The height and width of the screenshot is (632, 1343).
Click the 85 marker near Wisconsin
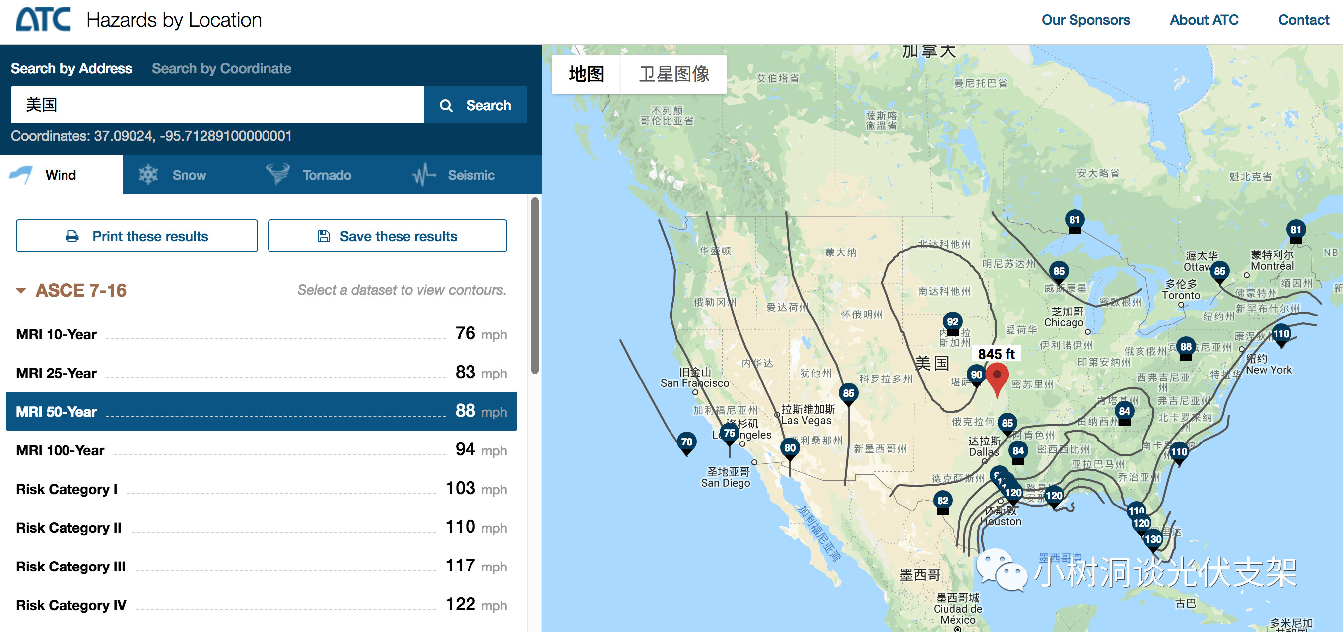[1058, 272]
